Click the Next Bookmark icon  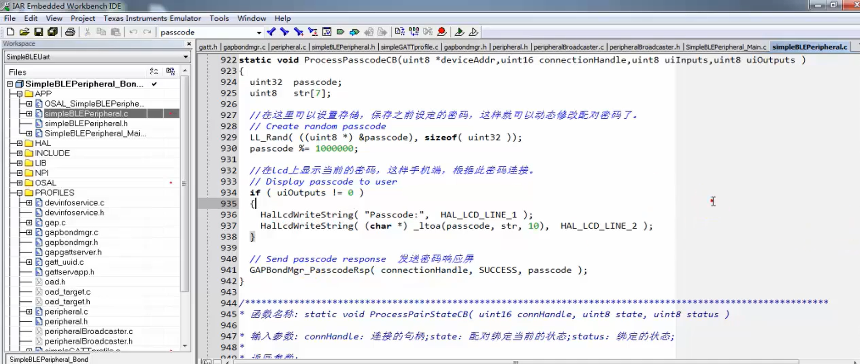coord(354,32)
